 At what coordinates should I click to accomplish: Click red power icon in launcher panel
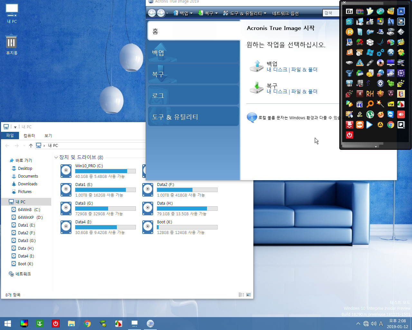(350, 135)
